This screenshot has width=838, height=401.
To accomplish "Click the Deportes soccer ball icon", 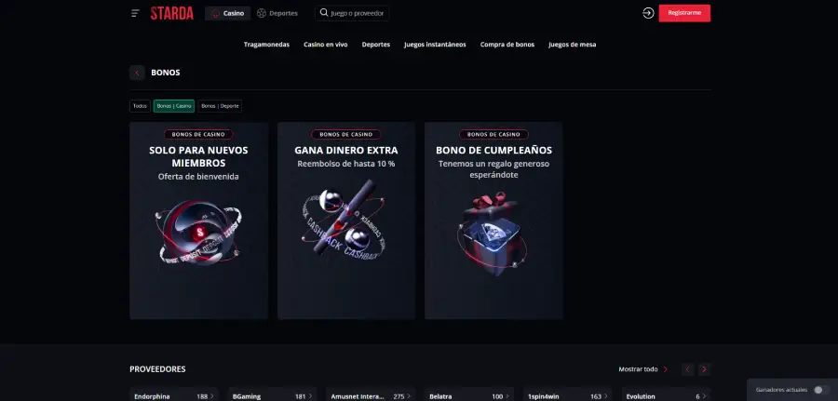I will tap(262, 13).
